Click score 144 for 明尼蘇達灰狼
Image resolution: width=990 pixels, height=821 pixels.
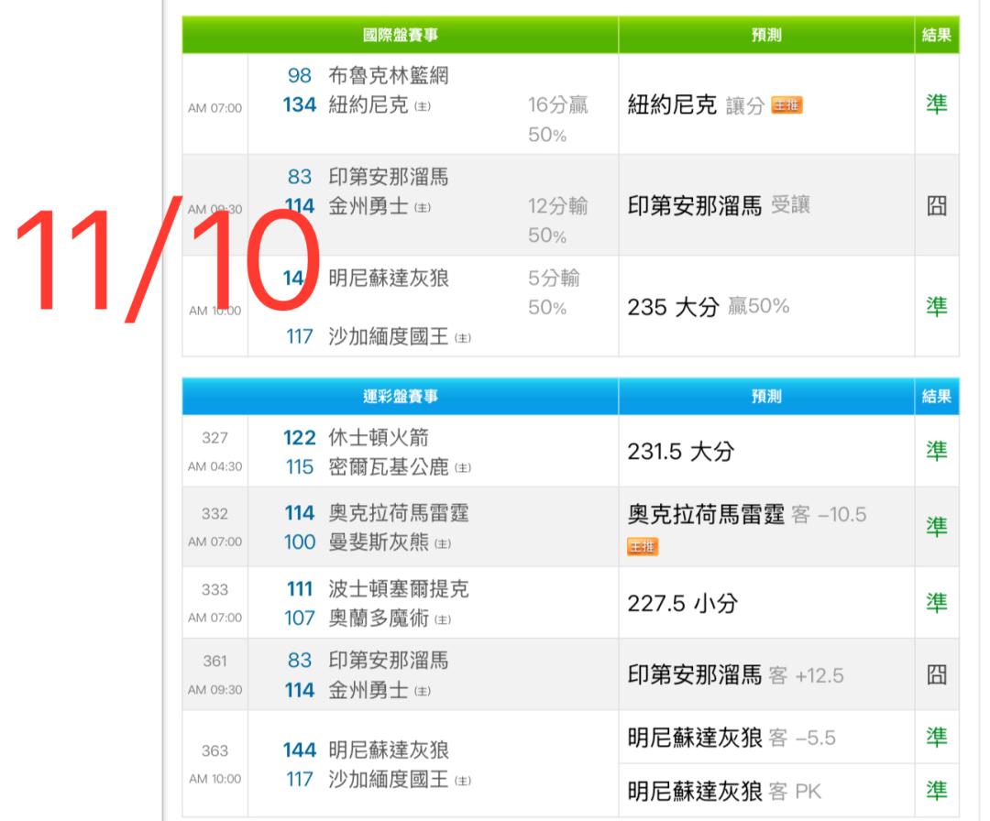(x=299, y=750)
